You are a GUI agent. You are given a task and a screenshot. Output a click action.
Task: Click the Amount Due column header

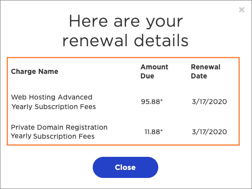click(x=154, y=71)
